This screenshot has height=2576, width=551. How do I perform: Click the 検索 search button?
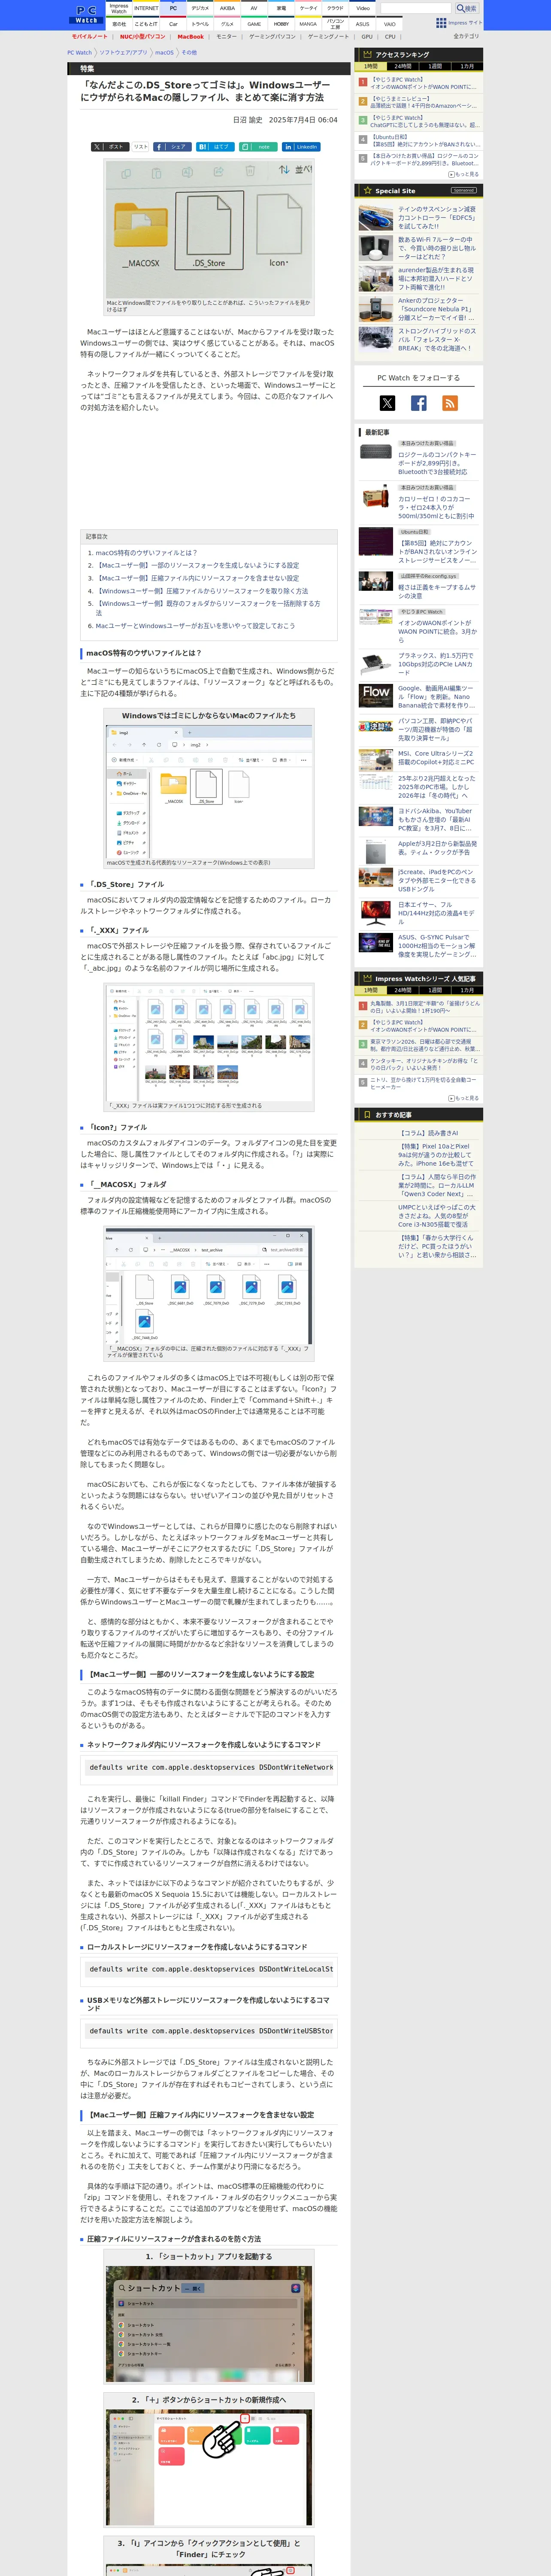point(467,8)
